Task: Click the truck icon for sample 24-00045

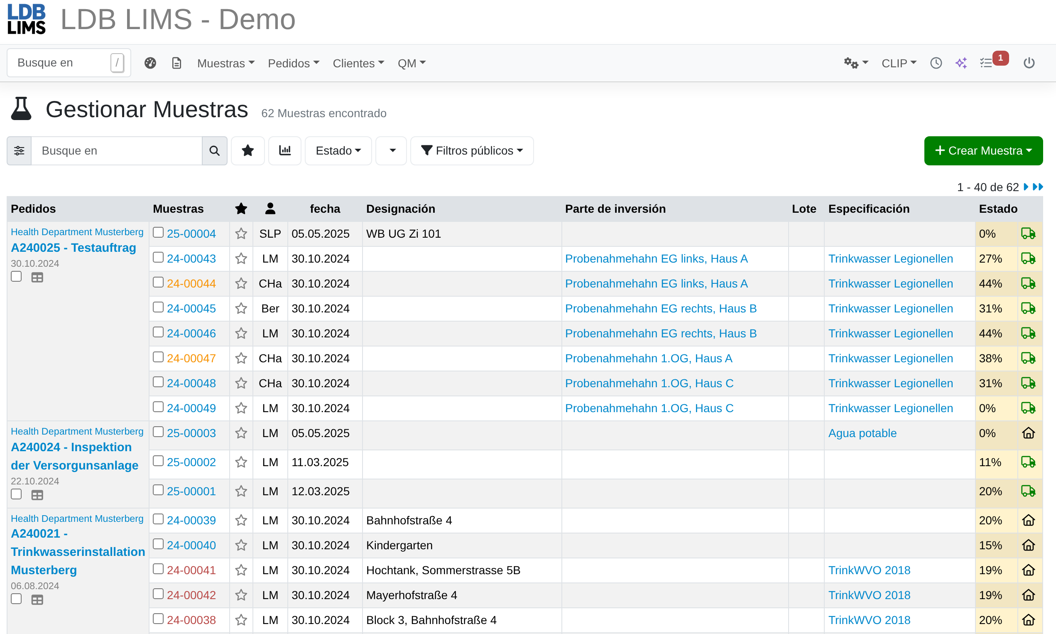Action: (x=1028, y=308)
